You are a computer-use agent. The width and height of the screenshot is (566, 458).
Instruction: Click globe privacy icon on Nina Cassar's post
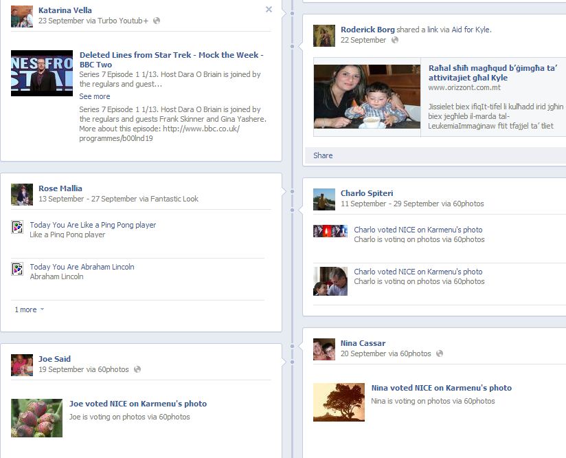coord(440,353)
